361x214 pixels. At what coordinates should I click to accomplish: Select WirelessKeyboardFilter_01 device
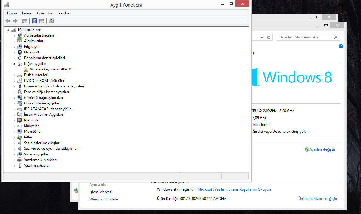(x=51, y=69)
